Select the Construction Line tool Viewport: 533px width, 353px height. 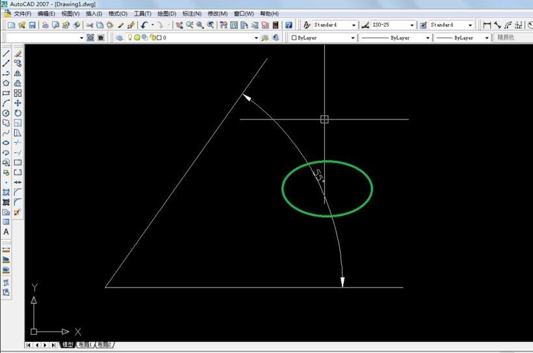click(x=6, y=63)
